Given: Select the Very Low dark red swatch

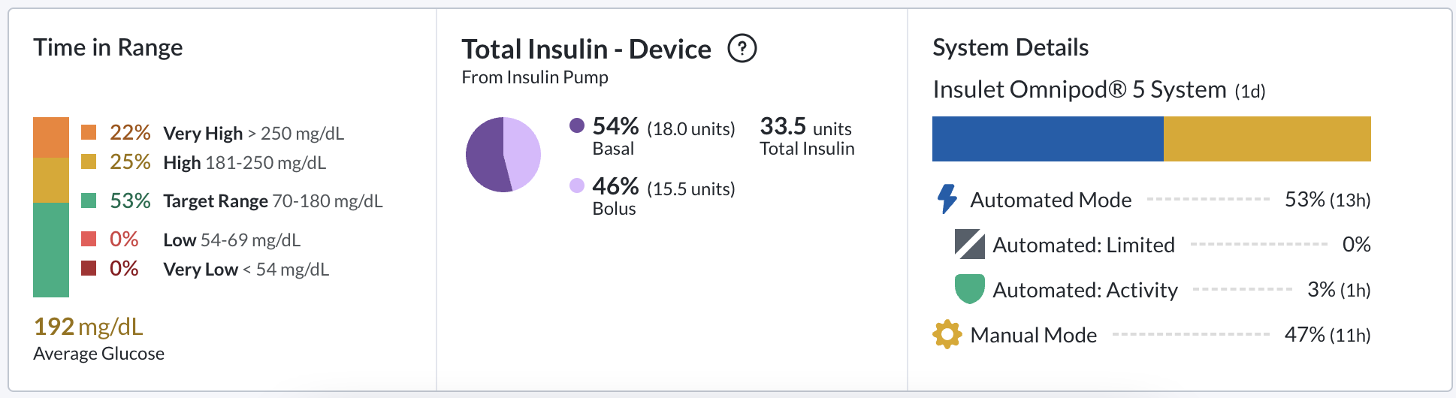Looking at the screenshot, I should [89, 268].
